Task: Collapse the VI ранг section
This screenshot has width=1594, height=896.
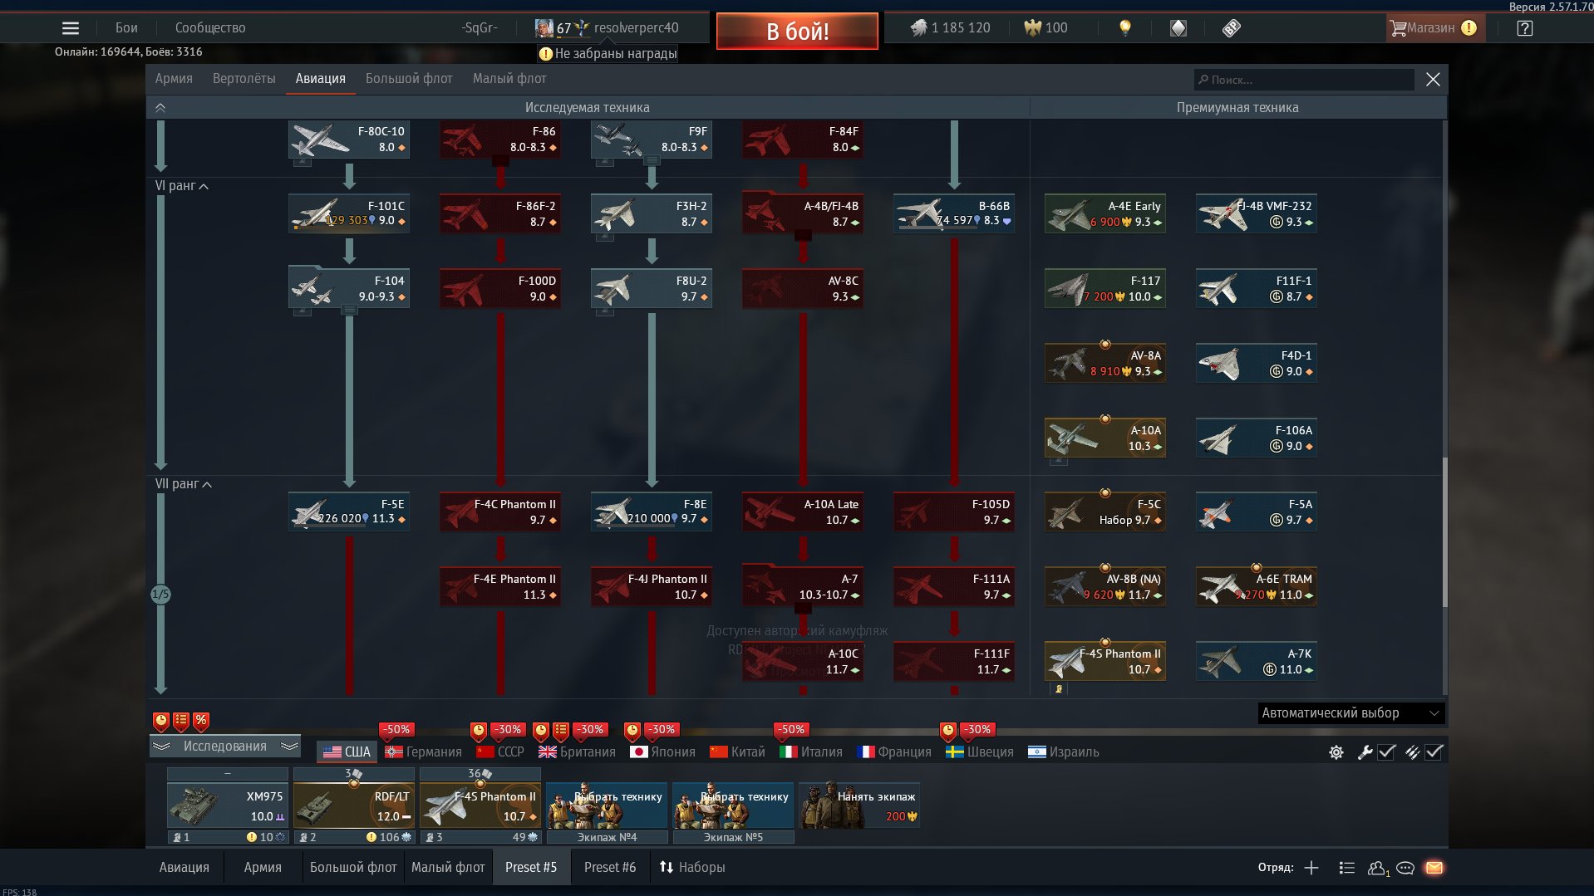Action: pos(181,186)
